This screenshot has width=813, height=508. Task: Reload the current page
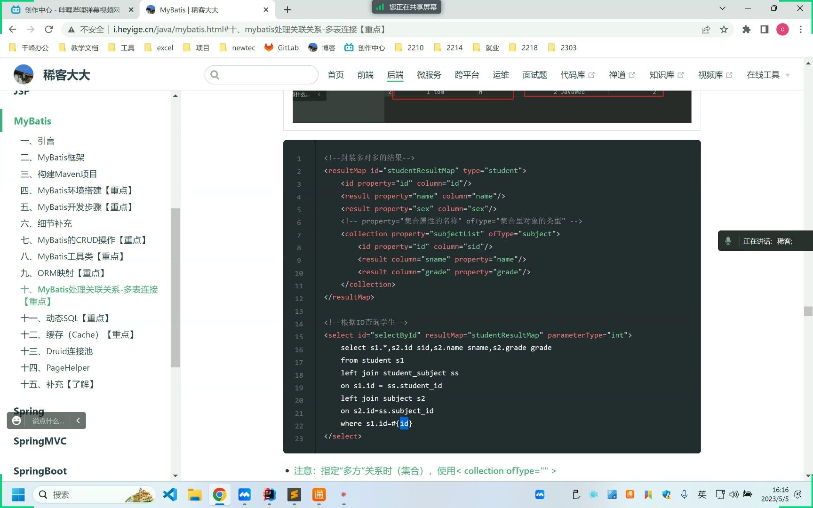pyautogui.click(x=49, y=29)
